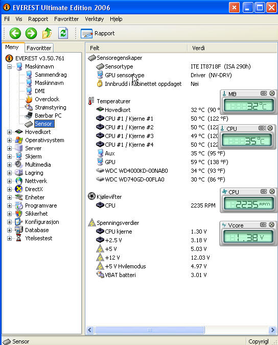This screenshot has height=345, width=278.
Task: Click the DirectX yellow X icon
Action: pos(19,189)
